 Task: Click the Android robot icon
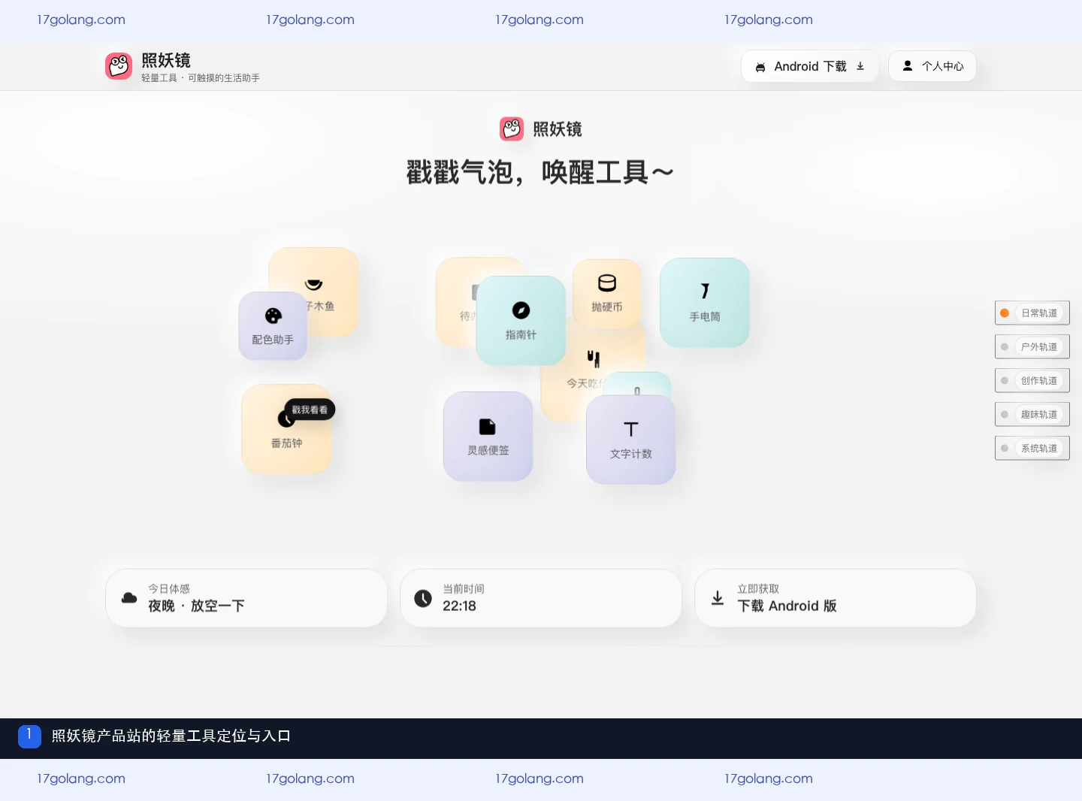760,67
